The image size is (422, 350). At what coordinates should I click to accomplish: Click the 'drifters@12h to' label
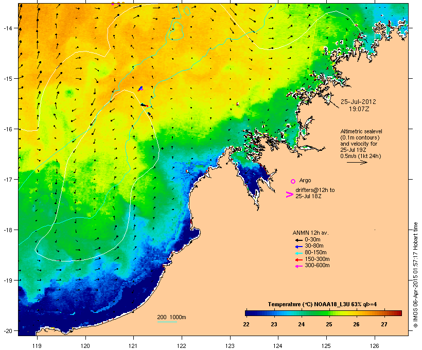[x=315, y=190]
